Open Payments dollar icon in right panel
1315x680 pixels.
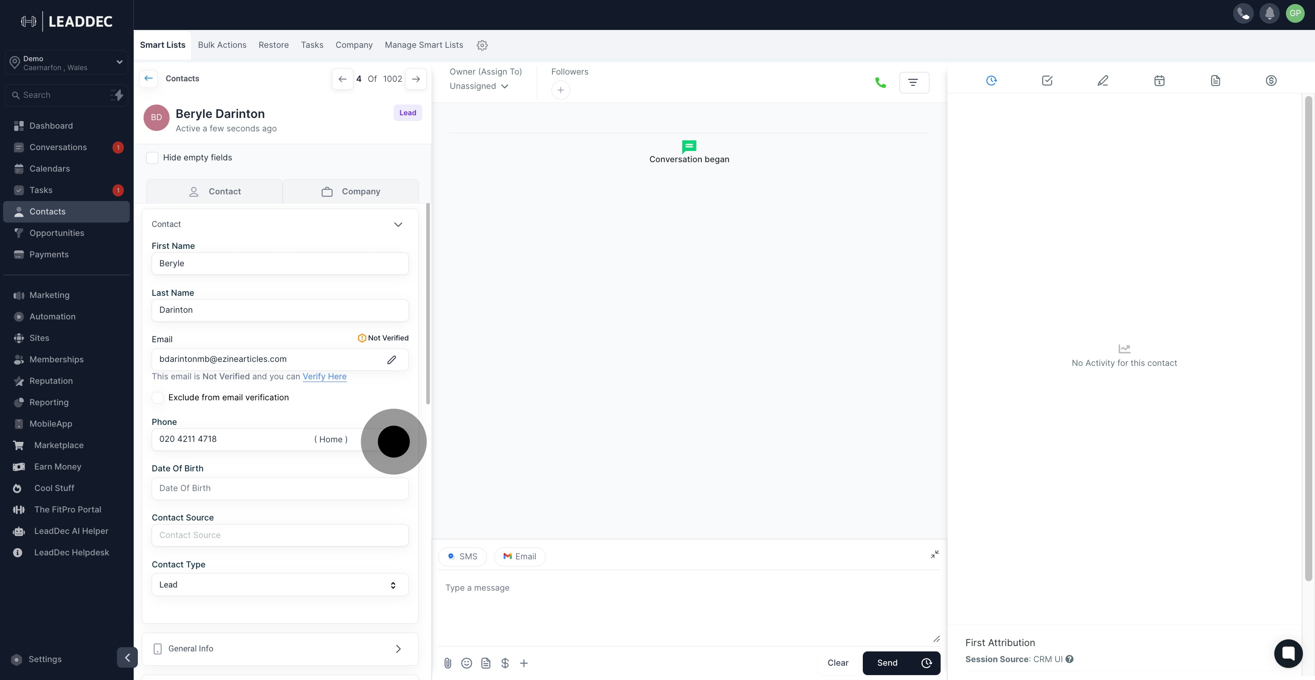(x=1271, y=80)
